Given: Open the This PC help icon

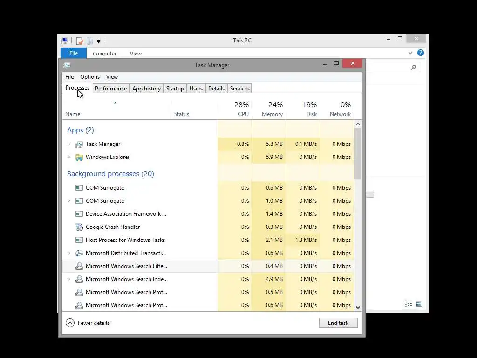Looking at the screenshot, I should [421, 53].
